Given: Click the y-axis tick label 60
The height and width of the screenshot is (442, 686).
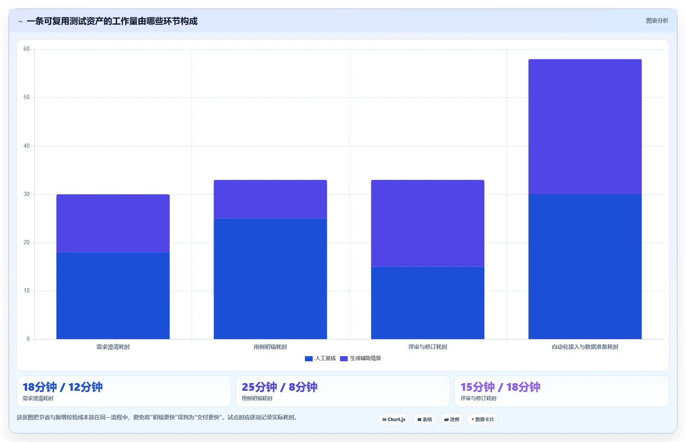Looking at the screenshot, I should 26,49.
